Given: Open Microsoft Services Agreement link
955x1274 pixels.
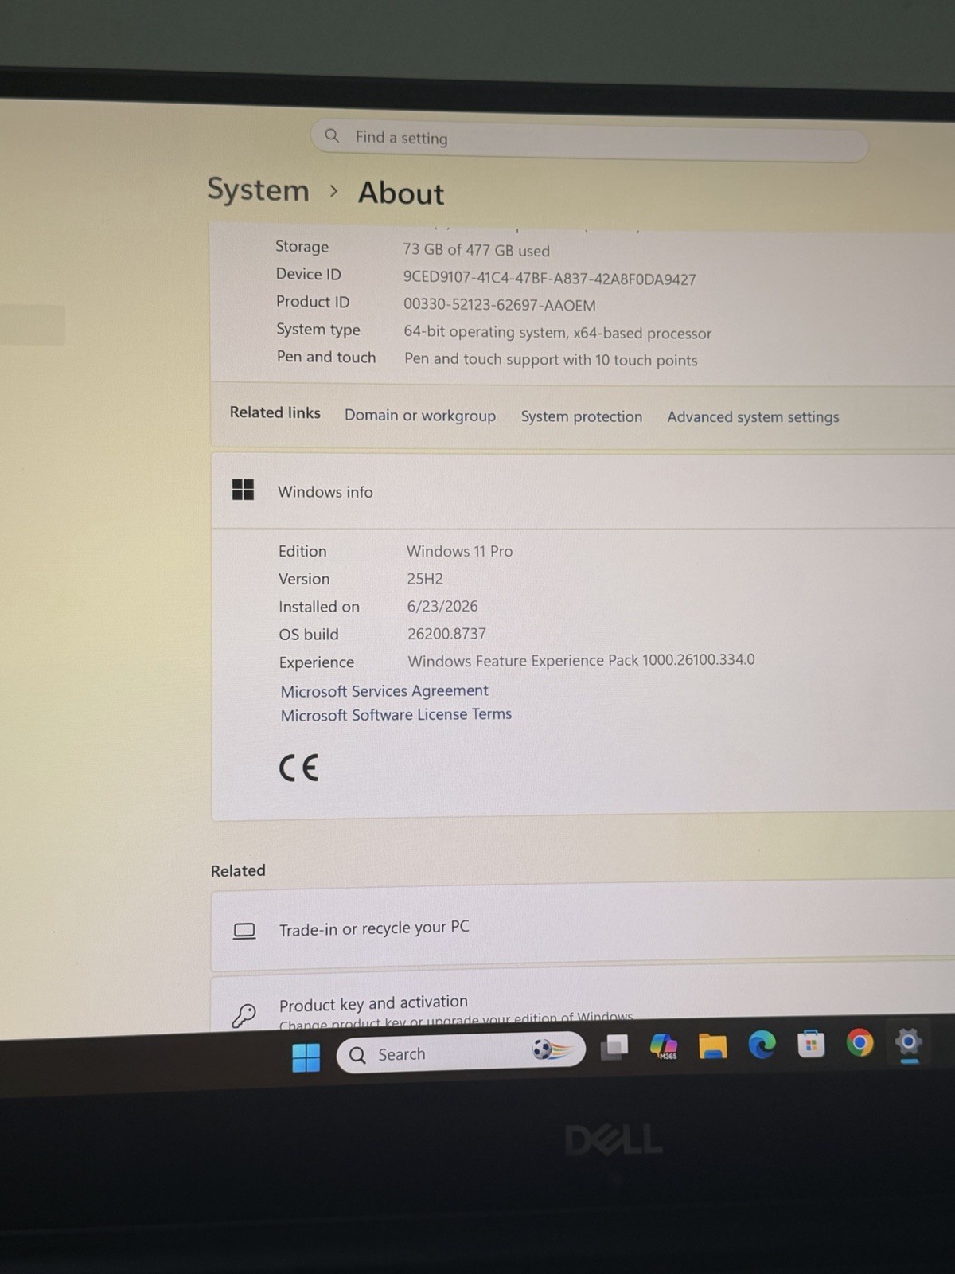Looking at the screenshot, I should [384, 690].
